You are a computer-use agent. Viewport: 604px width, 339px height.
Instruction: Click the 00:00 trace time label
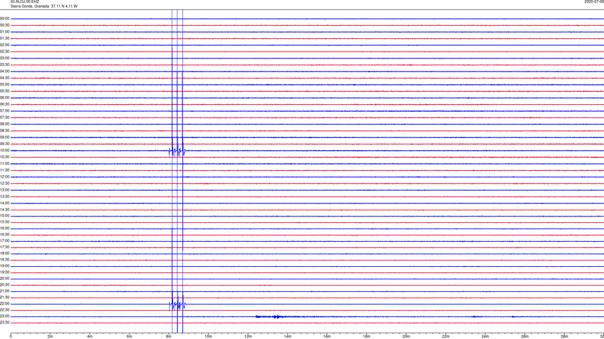pos(4,18)
